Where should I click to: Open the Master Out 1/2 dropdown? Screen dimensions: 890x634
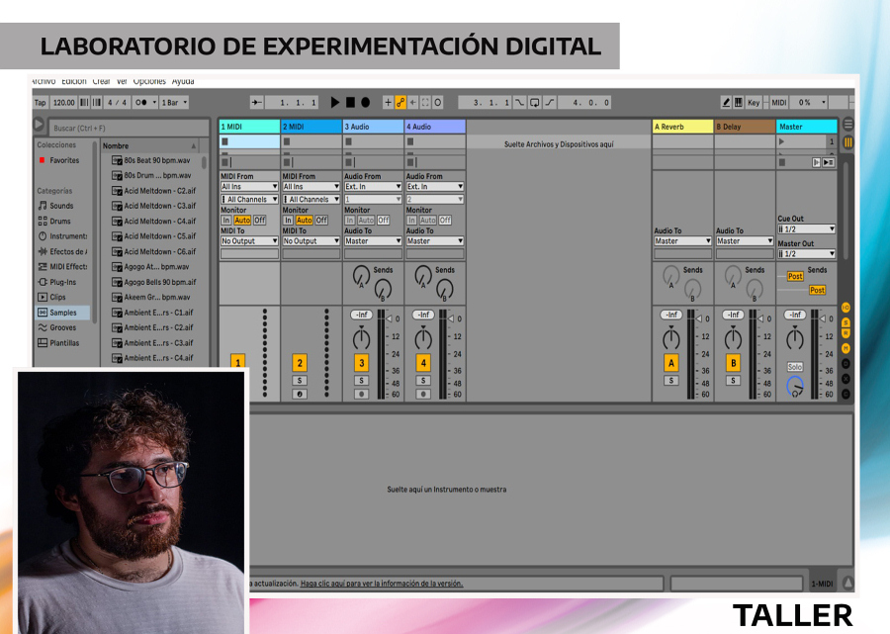click(x=806, y=254)
